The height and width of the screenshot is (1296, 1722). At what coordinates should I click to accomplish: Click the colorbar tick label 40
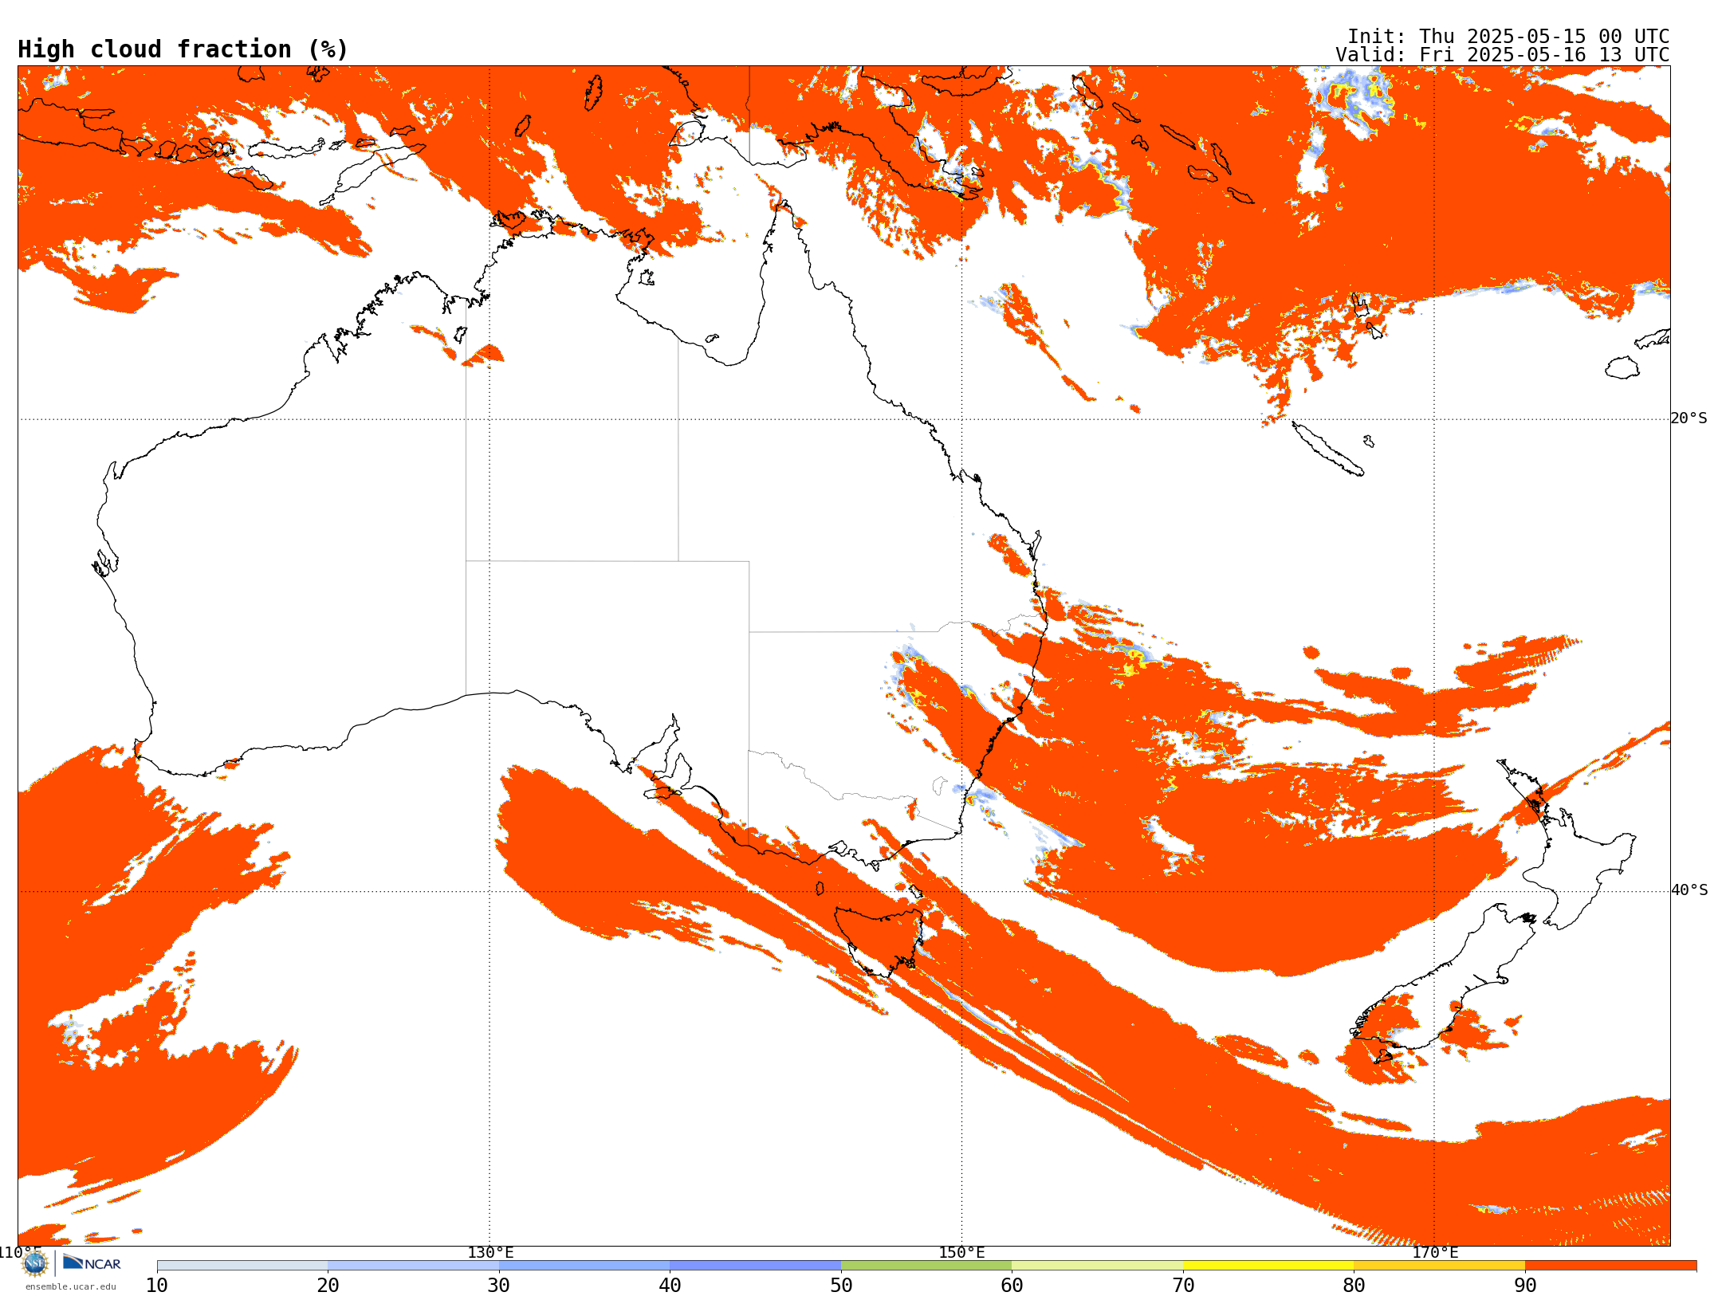(670, 1285)
